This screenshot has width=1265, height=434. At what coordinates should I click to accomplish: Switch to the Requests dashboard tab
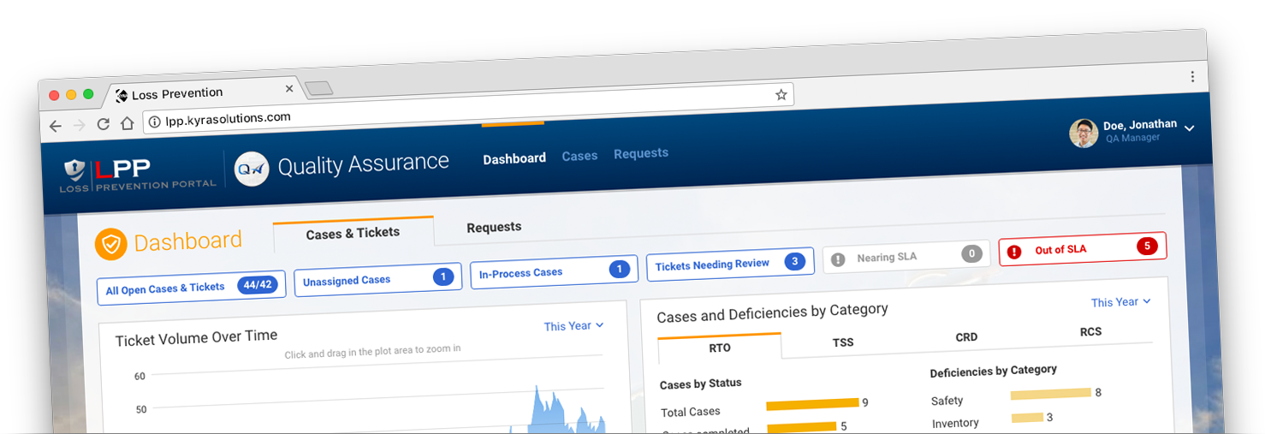[494, 227]
